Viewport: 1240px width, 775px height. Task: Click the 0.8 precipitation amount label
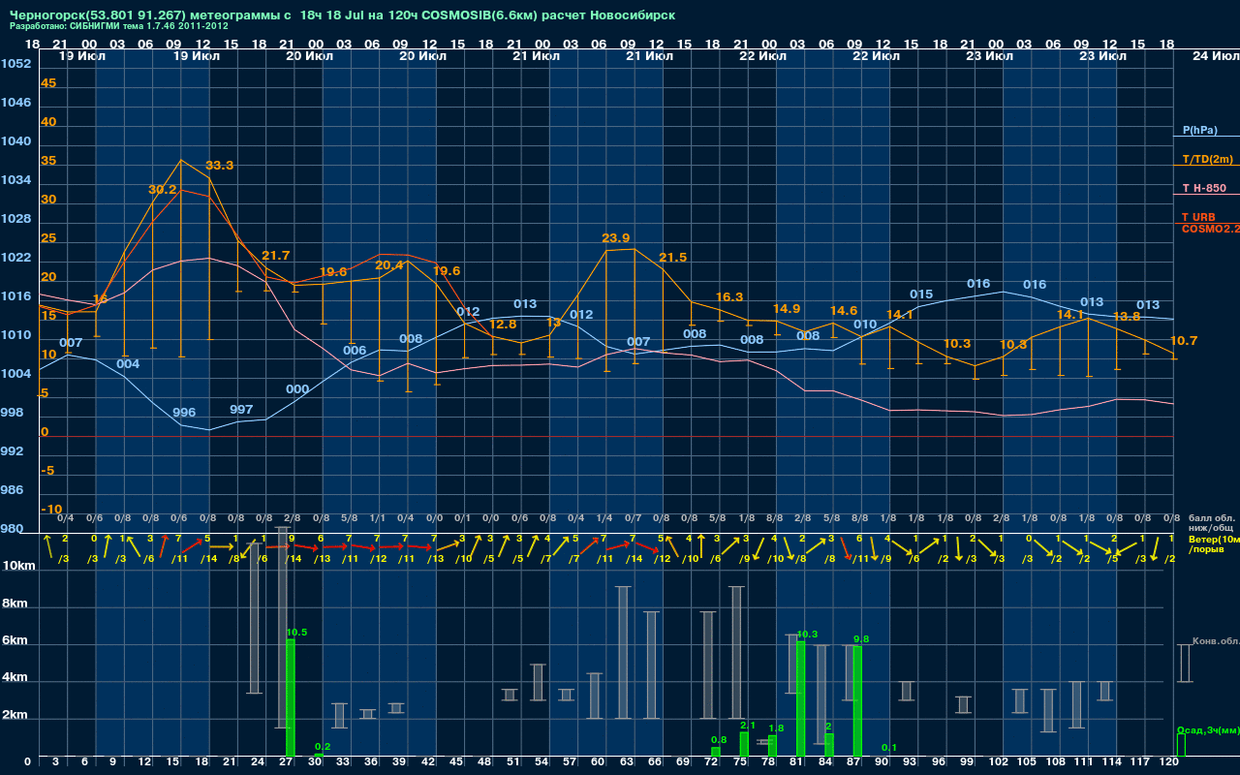[x=719, y=740]
